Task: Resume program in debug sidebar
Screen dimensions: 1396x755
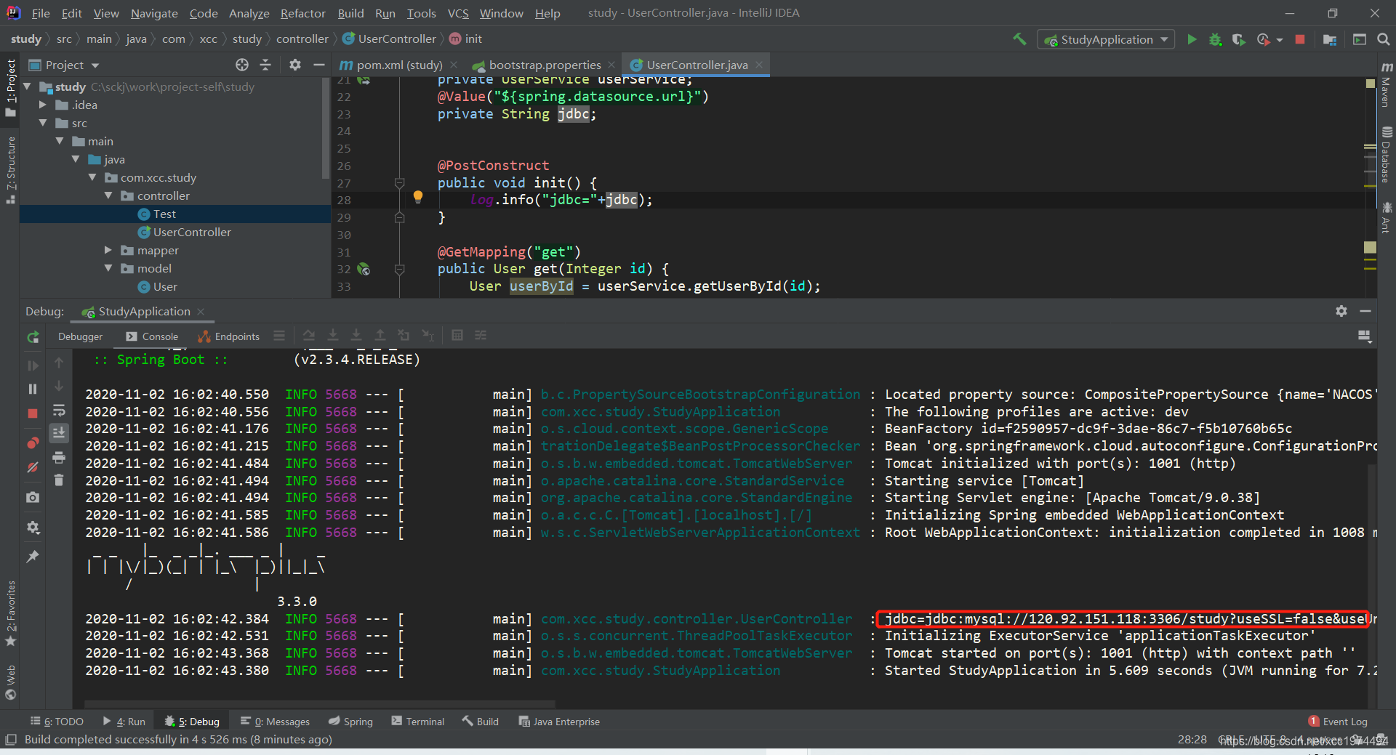Action: pyautogui.click(x=33, y=366)
